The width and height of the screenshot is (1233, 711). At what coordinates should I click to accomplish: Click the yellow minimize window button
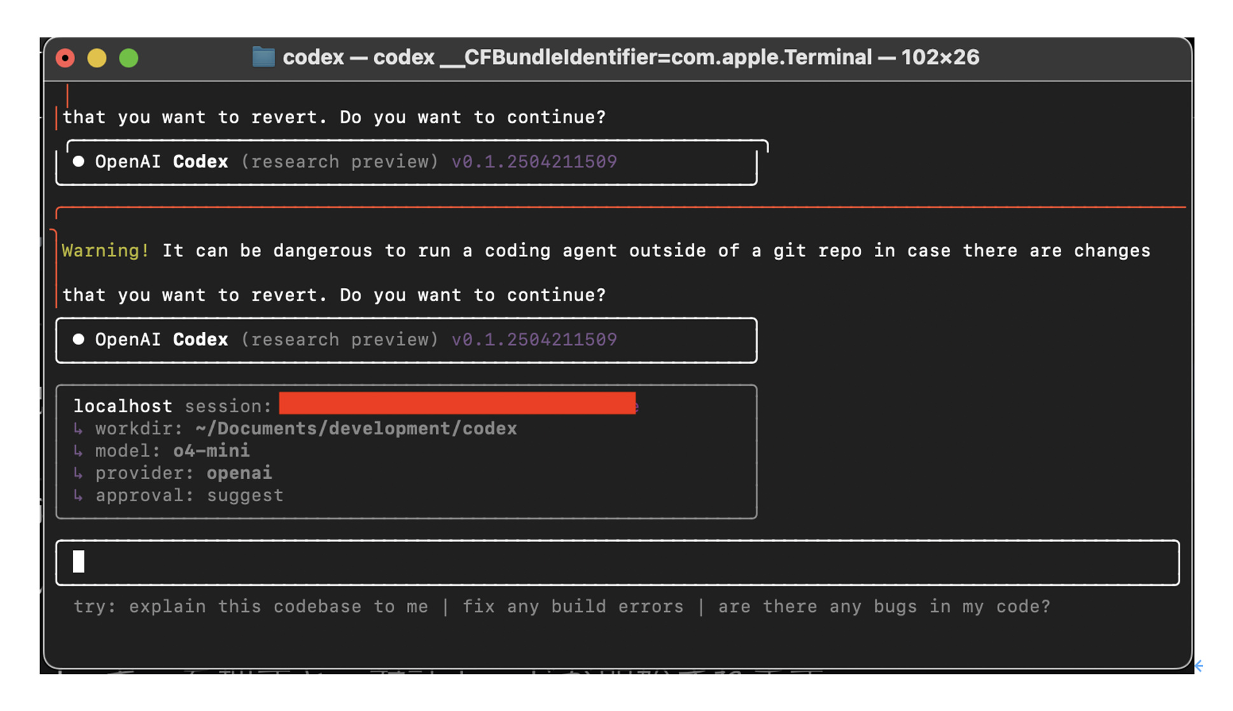point(97,58)
